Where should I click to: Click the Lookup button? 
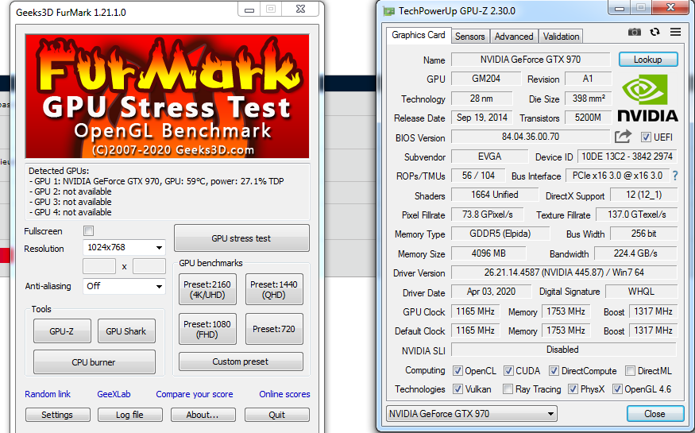[648, 60]
